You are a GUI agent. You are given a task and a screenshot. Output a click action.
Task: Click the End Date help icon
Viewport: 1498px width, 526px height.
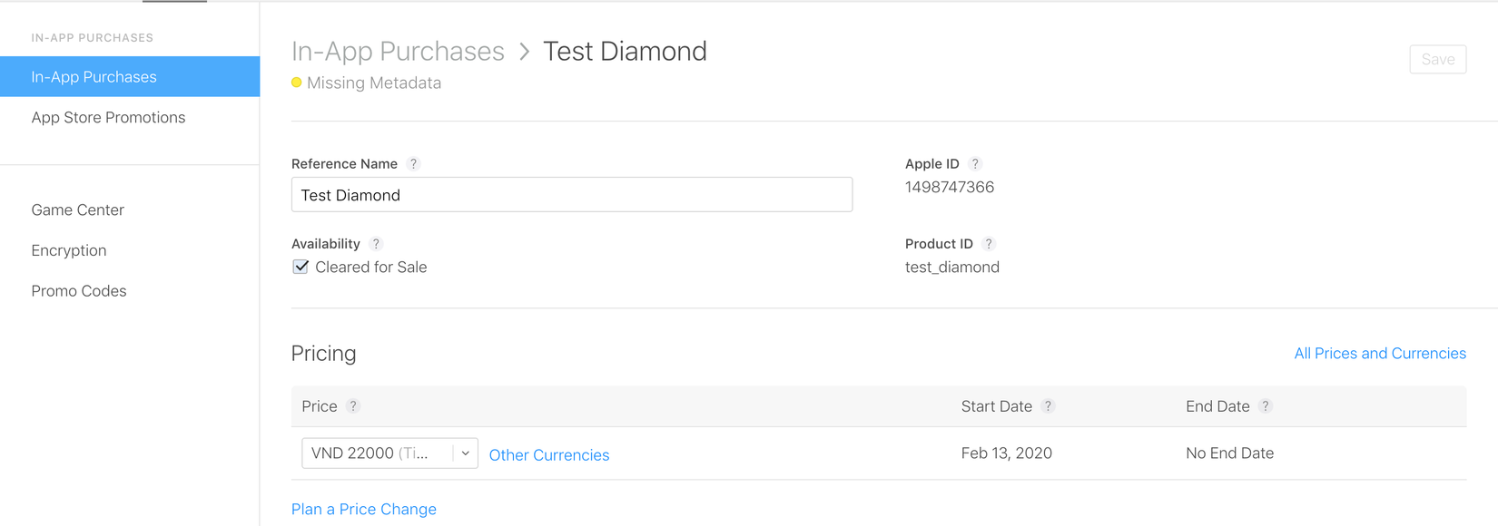[x=1266, y=406]
